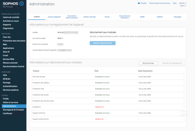This screenshot has width=195, height=131.
Task: Open Profils in the sidebar
Action: (x=6, y=99)
